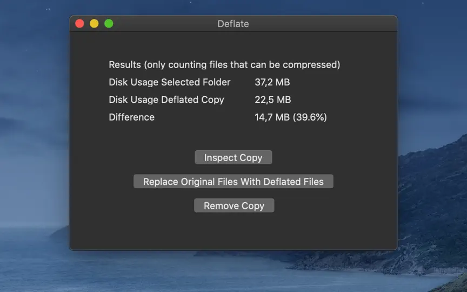
Task: Click the Deflate window title
Action: click(233, 24)
